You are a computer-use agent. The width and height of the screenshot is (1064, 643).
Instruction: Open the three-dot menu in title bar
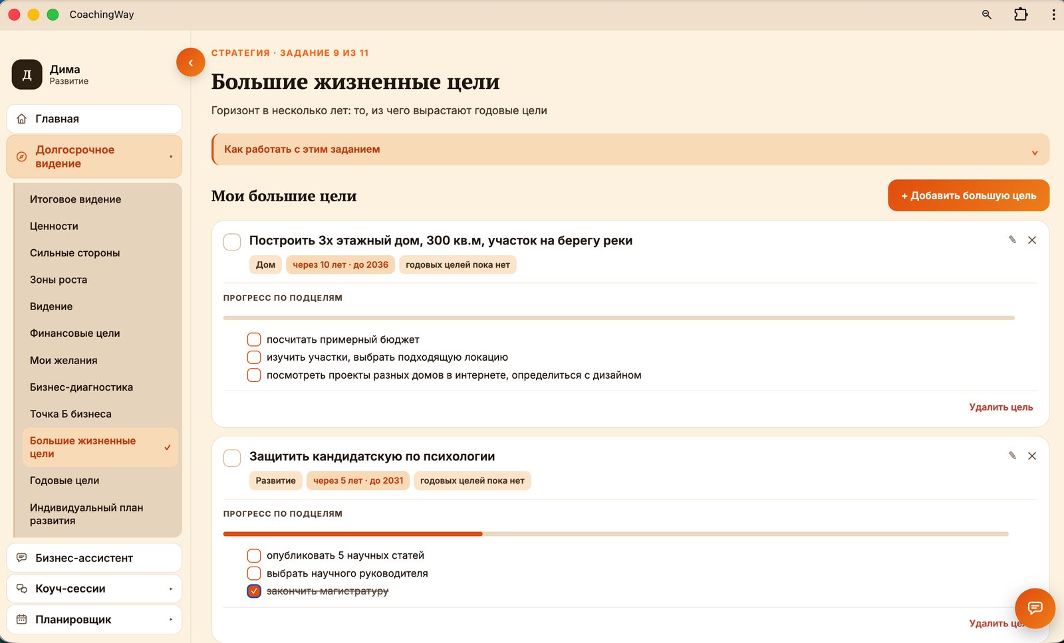(1053, 15)
